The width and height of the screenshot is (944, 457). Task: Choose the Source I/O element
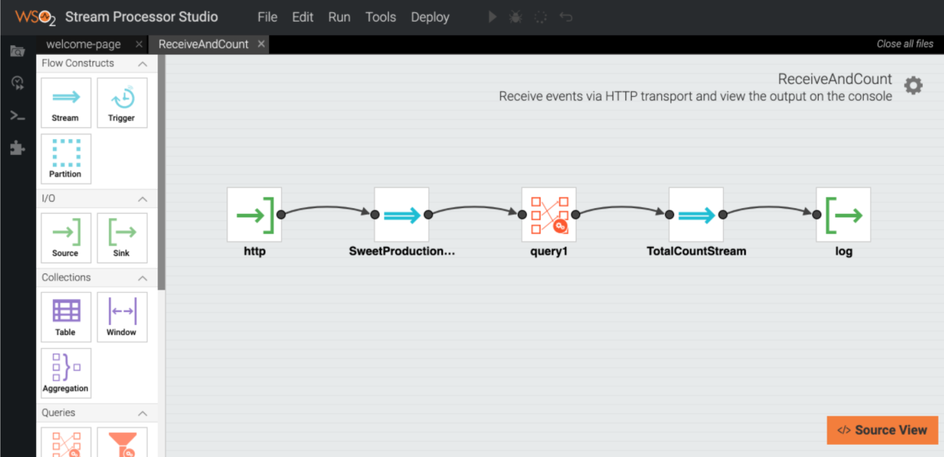66,237
